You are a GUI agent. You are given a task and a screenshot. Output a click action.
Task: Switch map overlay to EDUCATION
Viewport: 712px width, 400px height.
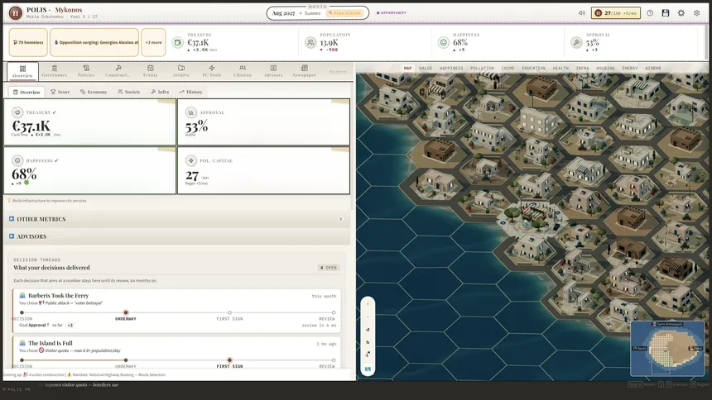tap(533, 68)
